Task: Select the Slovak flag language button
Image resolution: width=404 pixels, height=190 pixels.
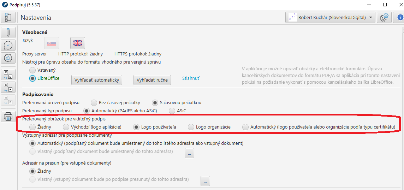Action: click(52, 43)
